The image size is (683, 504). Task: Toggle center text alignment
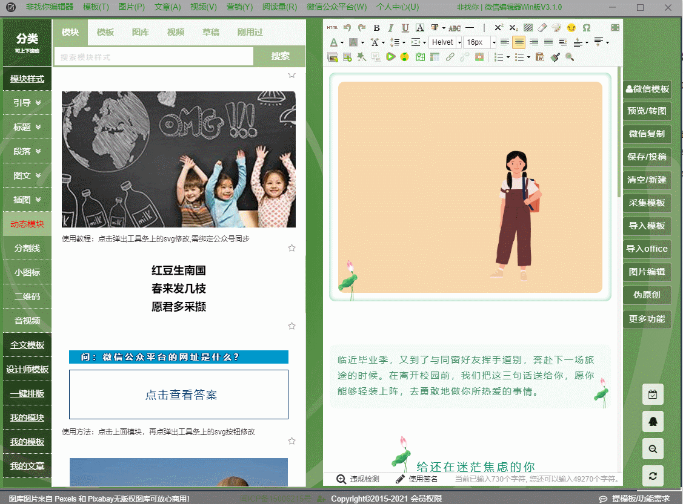519,42
